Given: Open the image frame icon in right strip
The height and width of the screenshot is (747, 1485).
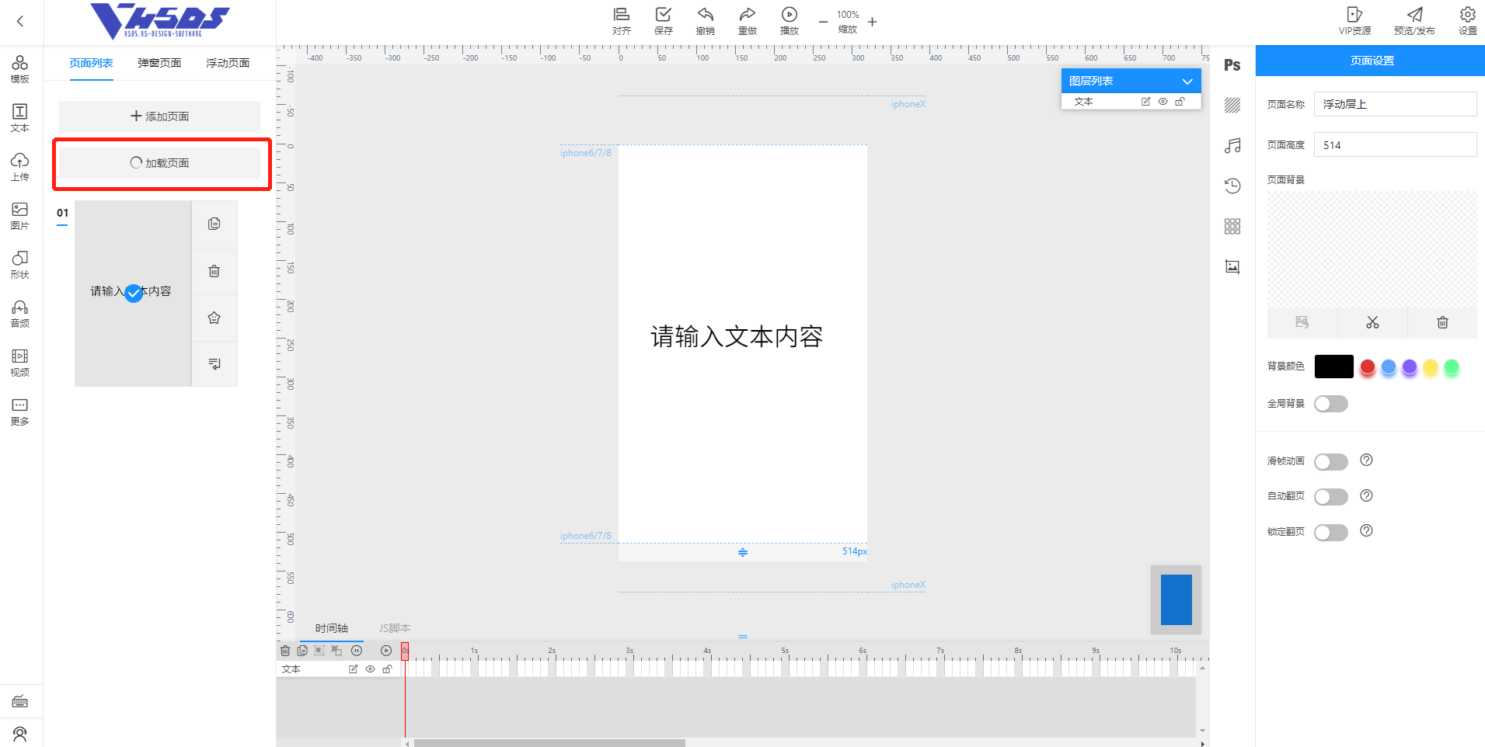Looking at the screenshot, I should [1232, 266].
